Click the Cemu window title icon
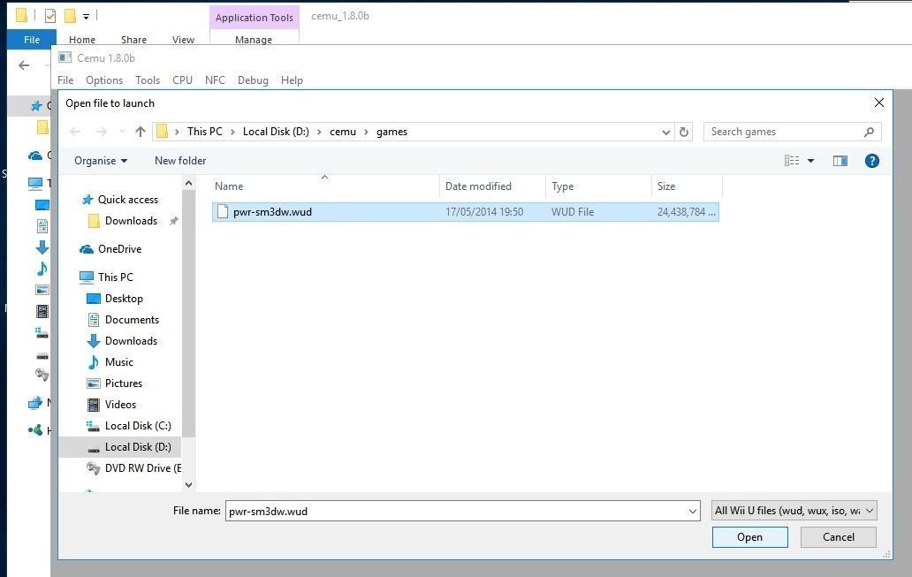The height and width of the screenshot is (577, 912). (x=65, y=57)
